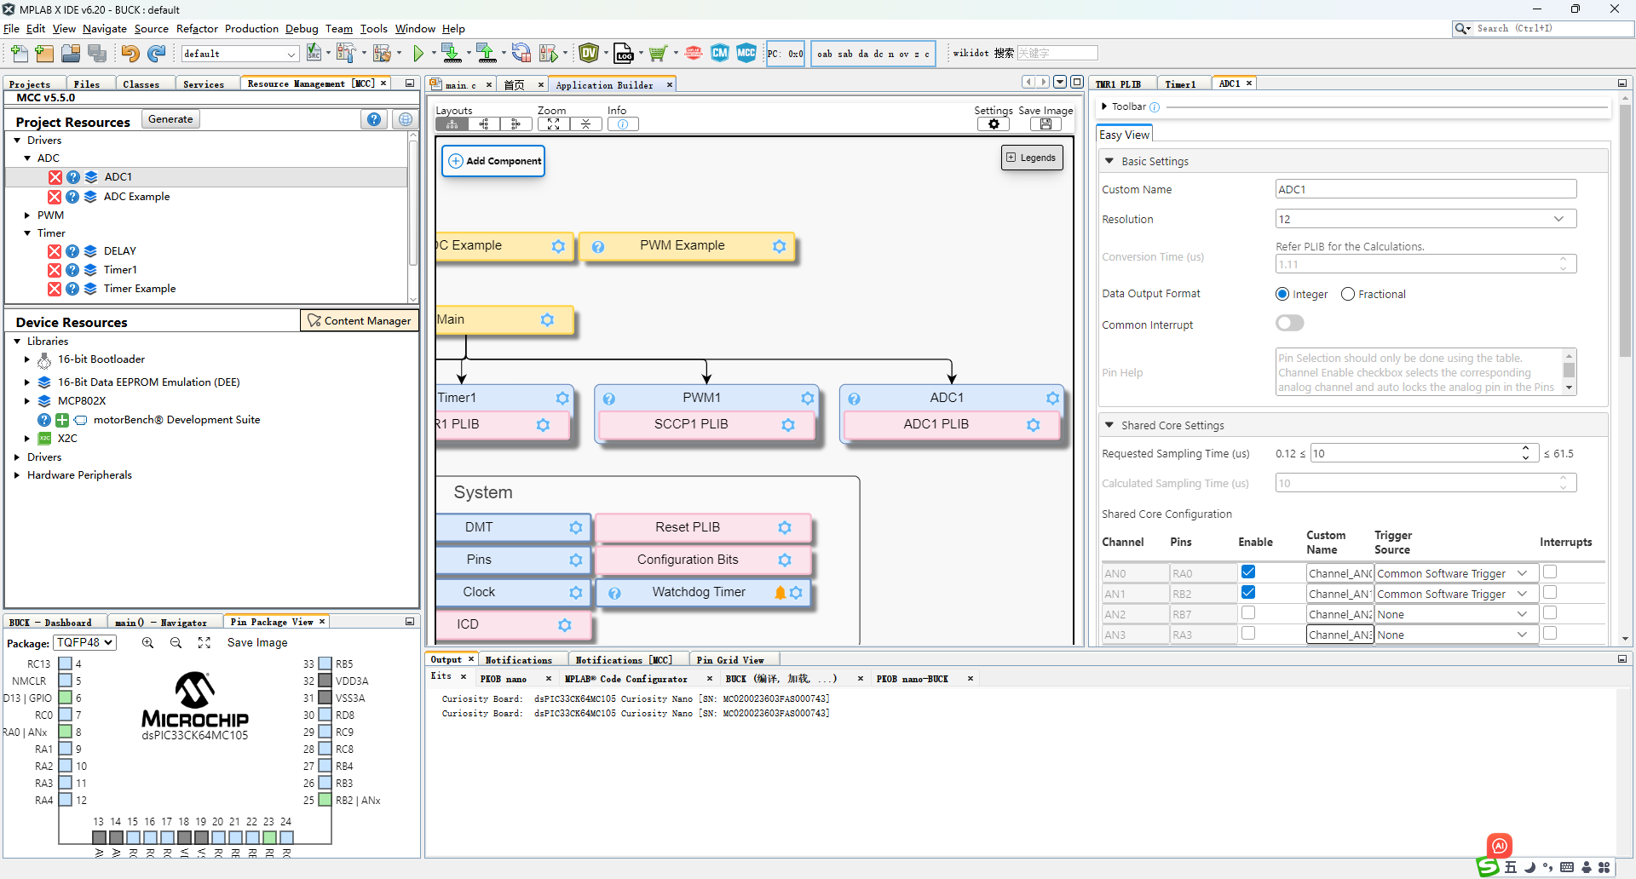Click Project Resources globe icon
1636x879 pixels.
406,120
